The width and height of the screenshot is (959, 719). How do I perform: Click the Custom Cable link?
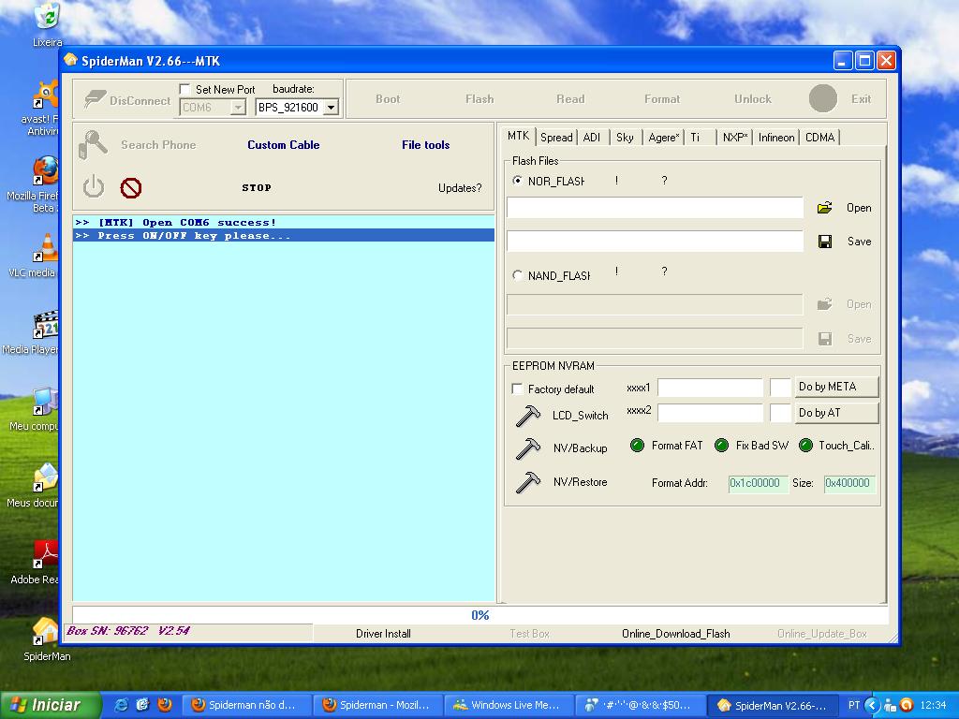[x=283, y=145]
